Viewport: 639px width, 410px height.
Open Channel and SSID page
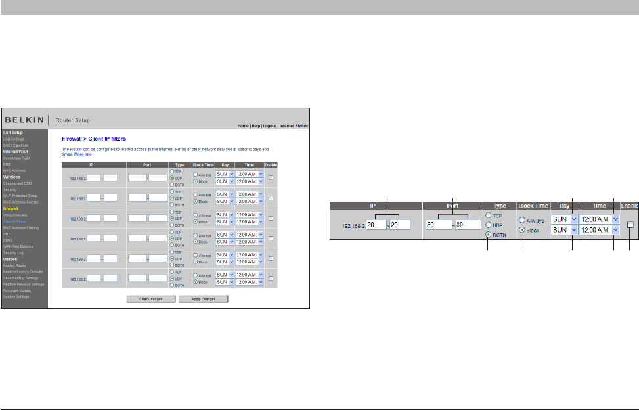[17, 183]
